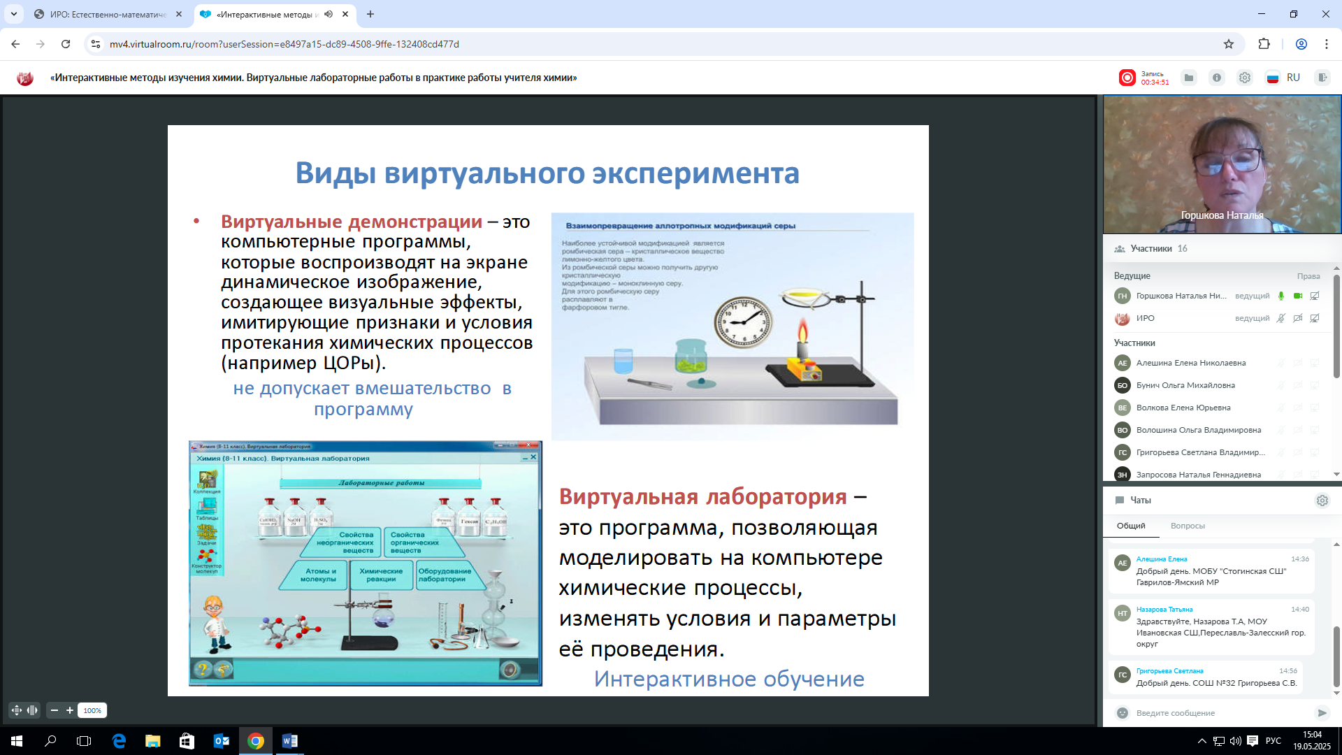Bookmark this page with star icon
The image size is (1342, 755).
1229,44
